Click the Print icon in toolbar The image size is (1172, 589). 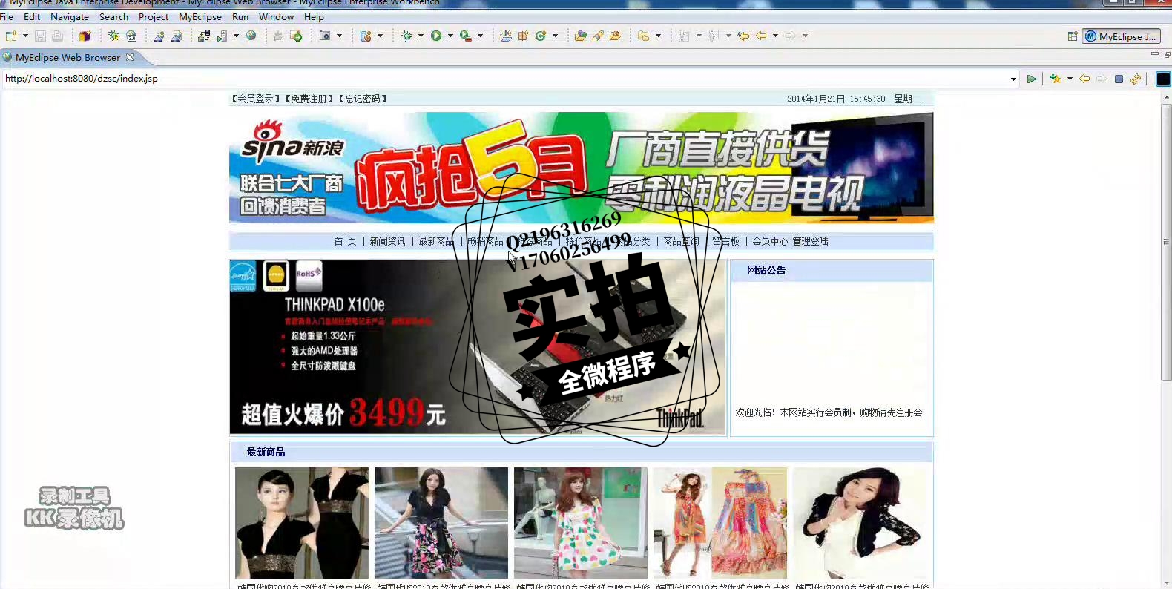[x=57, y=36]
